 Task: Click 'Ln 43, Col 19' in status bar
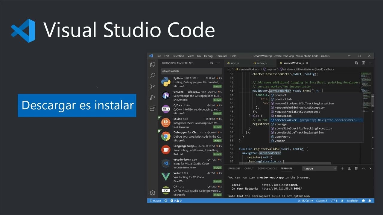point(305,201)
